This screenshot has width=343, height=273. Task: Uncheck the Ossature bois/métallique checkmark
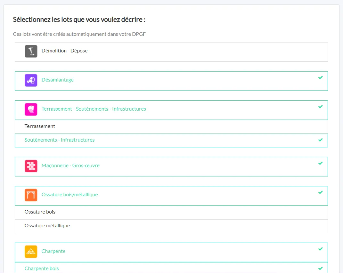point(321,192)
